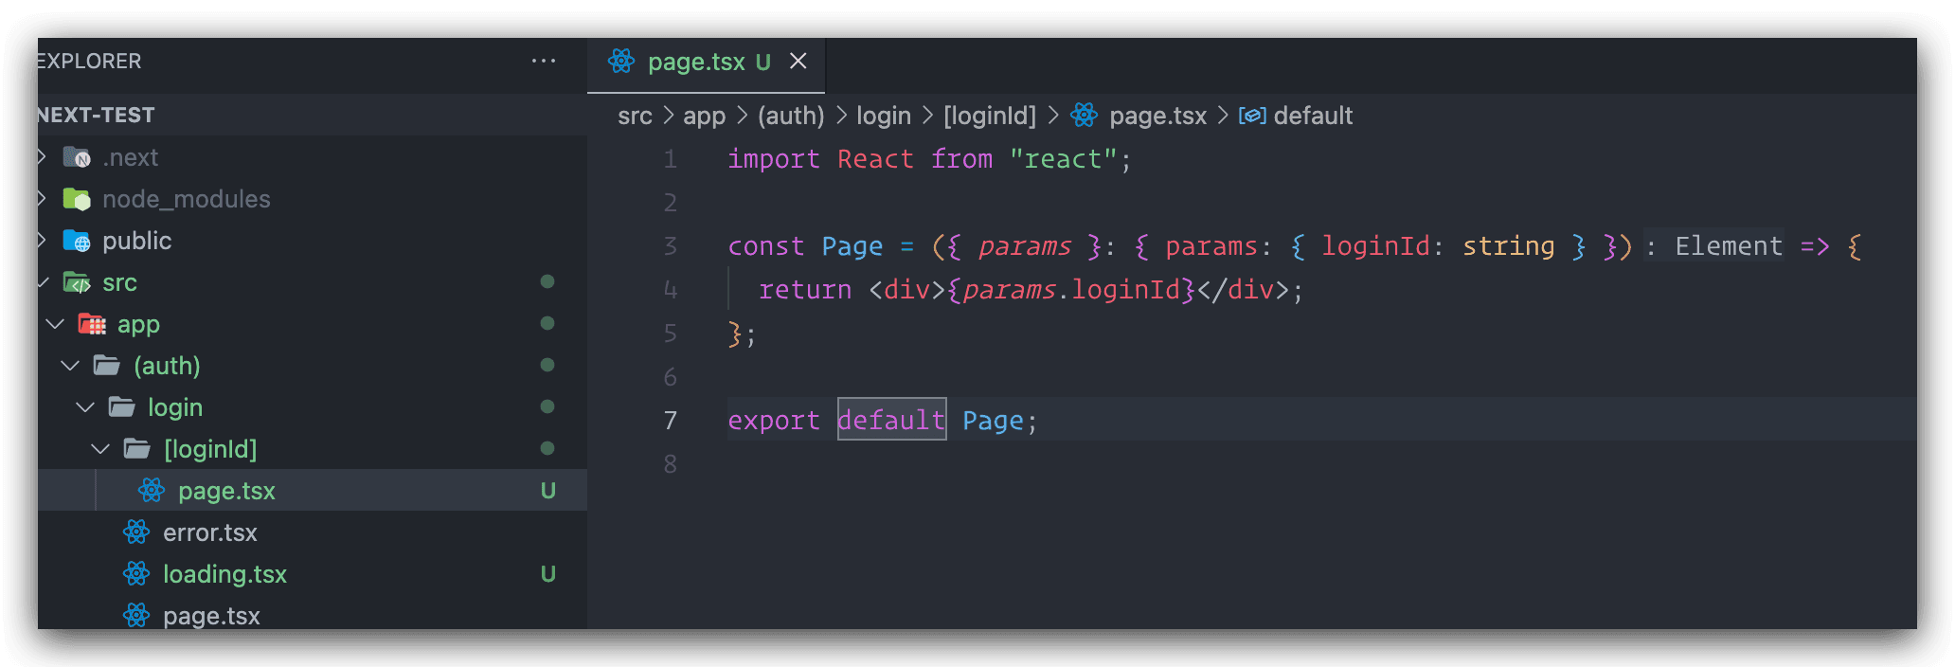Click the node_modules folder icon
1955x667 pixels.
click(77, 199)
